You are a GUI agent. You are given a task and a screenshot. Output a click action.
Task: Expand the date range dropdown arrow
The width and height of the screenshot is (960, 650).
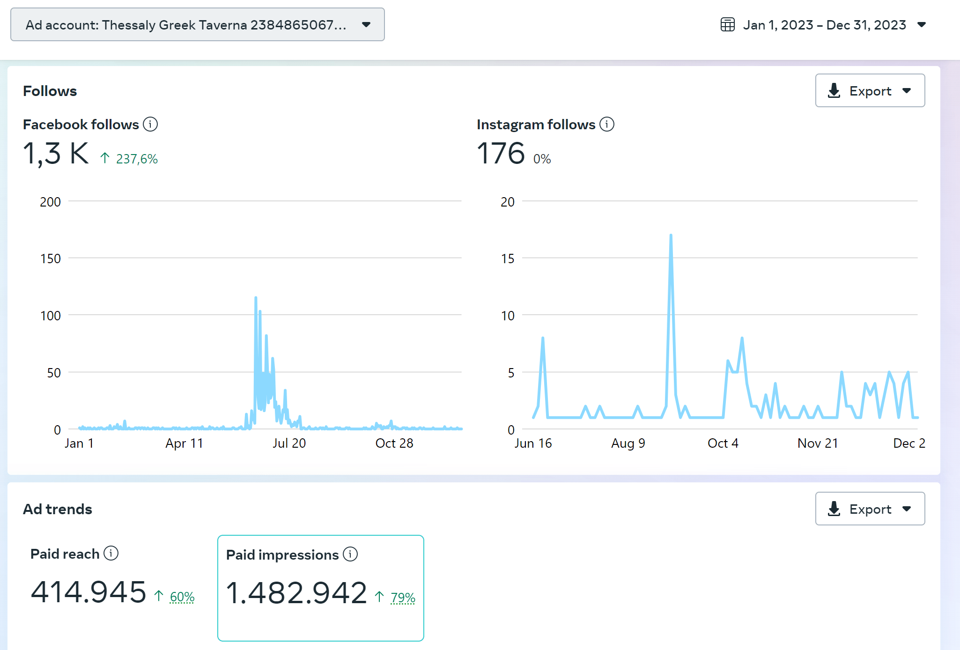922,25
